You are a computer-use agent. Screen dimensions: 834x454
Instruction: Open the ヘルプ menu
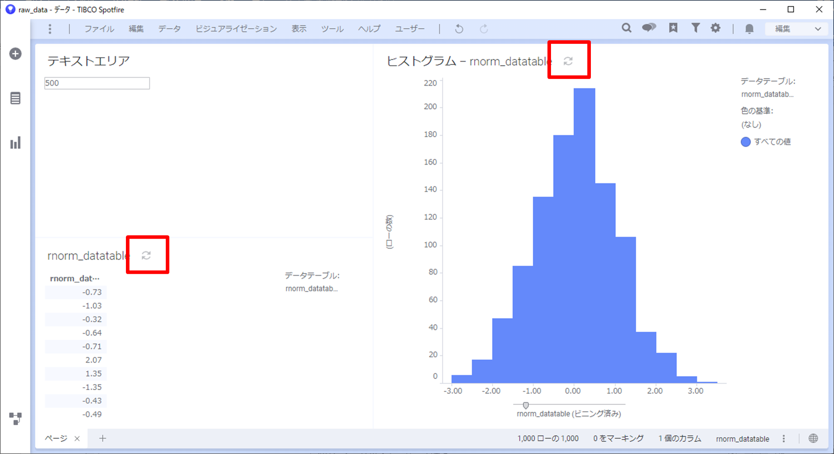[369, 29]
